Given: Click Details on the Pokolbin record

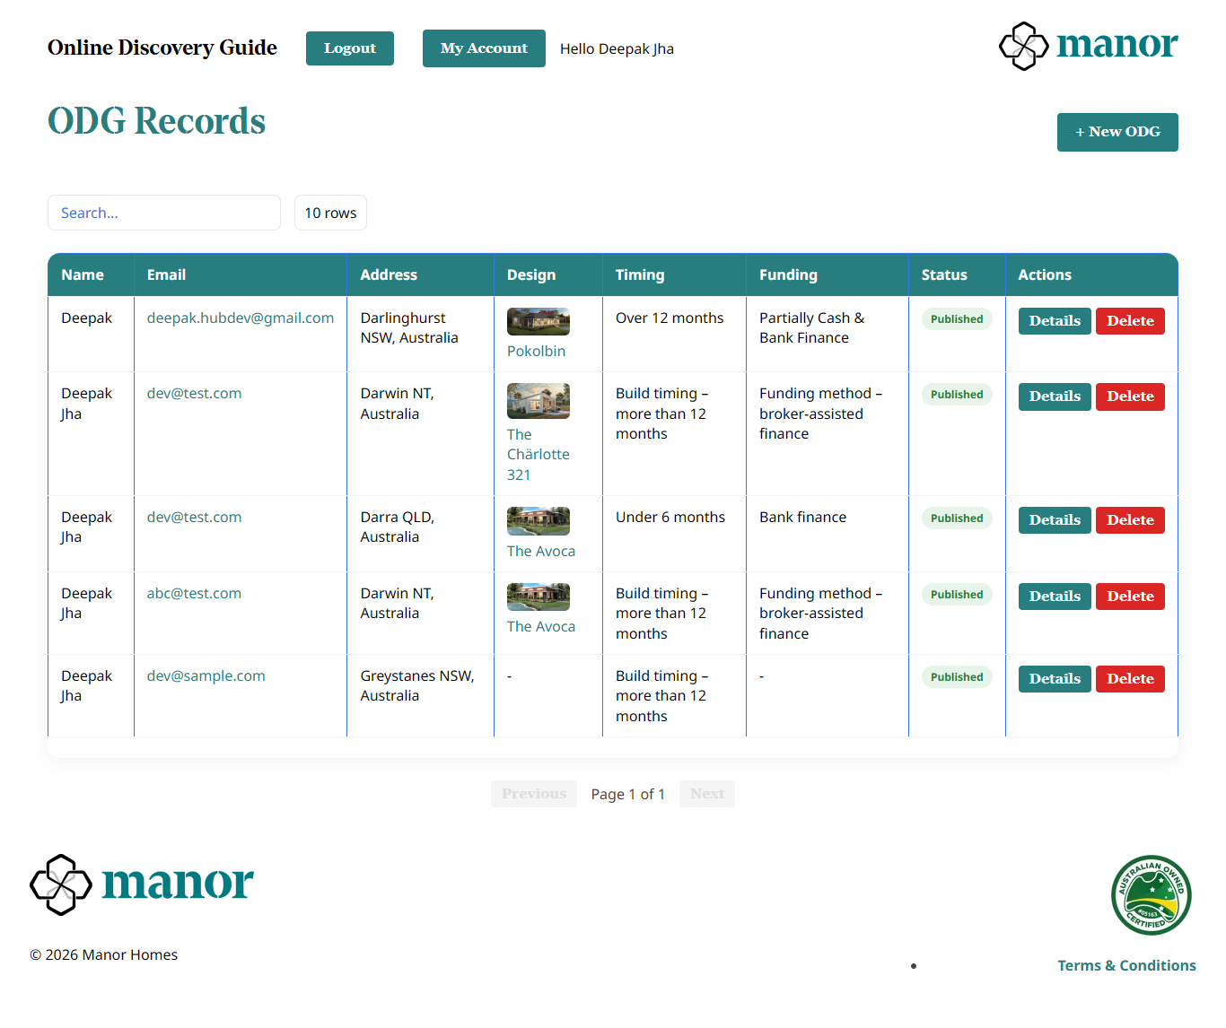Looking at the screenshot, I should coord(1055,320).
